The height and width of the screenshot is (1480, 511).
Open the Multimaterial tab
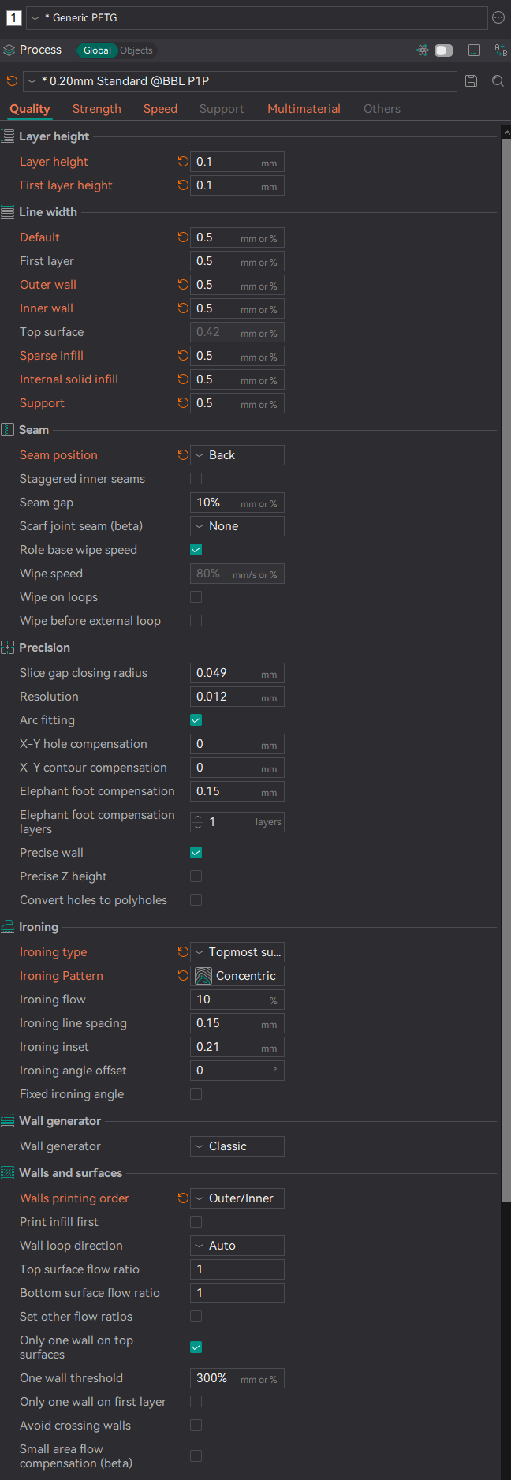304,109
